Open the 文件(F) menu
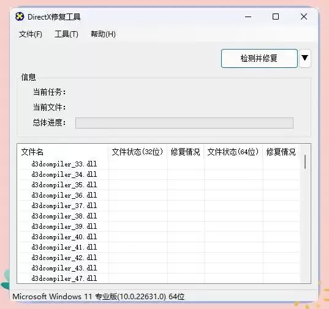Viewport: 329px width, 309px height. 31,34
